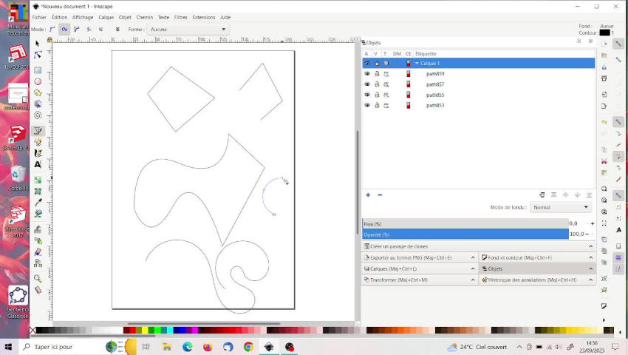Pick the Dropper color picker tool

pyautogui.click(x=38, y=203)
